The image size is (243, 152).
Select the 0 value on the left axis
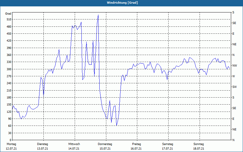tap(10, 140)
